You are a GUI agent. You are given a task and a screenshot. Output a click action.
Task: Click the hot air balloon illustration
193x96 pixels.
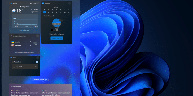point(57,25)
